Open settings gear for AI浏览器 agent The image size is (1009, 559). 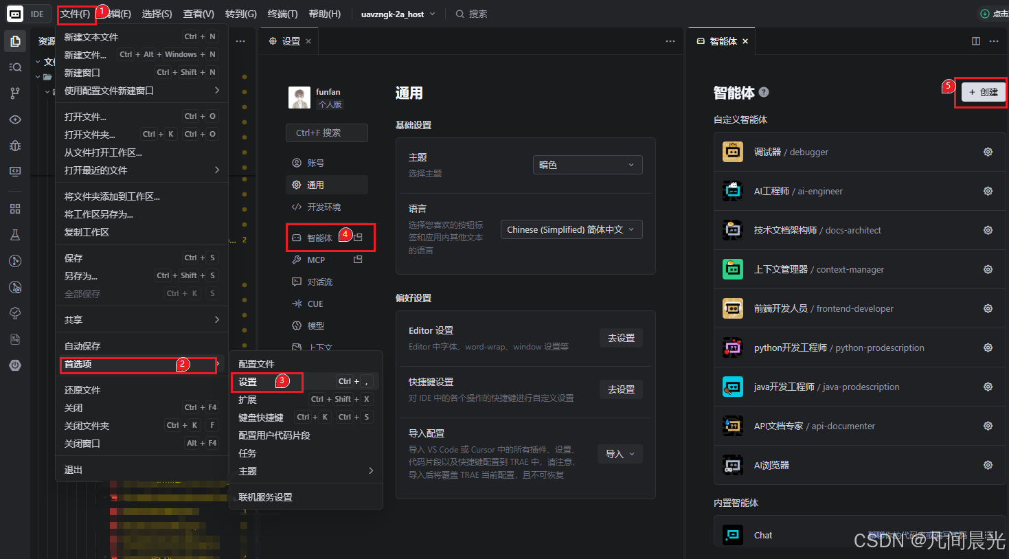988,465
